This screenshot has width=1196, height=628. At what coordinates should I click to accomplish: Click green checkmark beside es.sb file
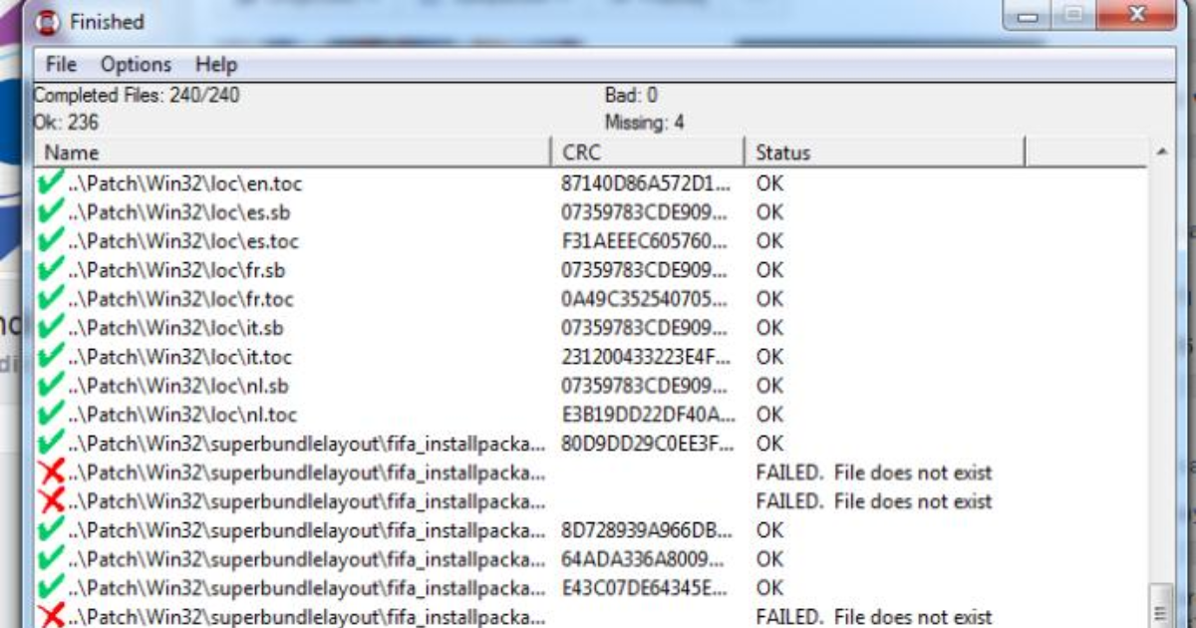pyautogui.click(x=50, y=212)
